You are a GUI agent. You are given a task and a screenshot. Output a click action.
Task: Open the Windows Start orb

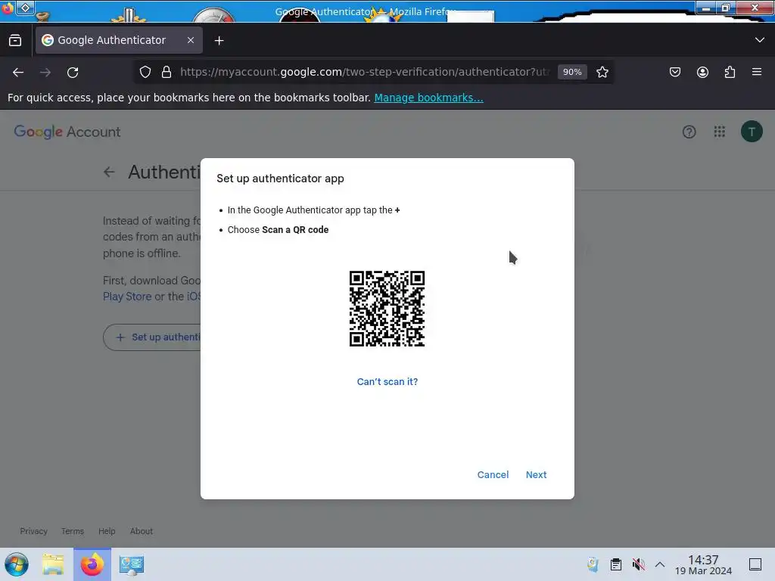(17, 564)
